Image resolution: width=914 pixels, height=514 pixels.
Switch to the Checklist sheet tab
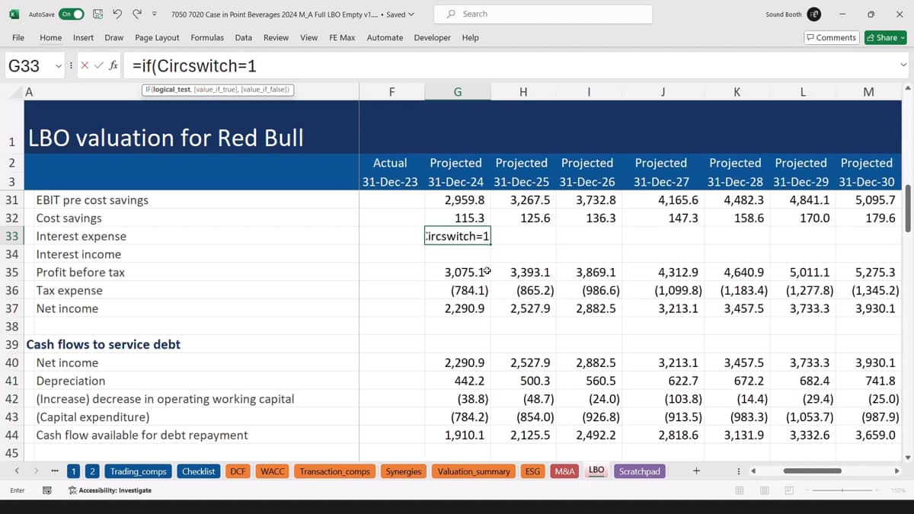click(199, 471)
